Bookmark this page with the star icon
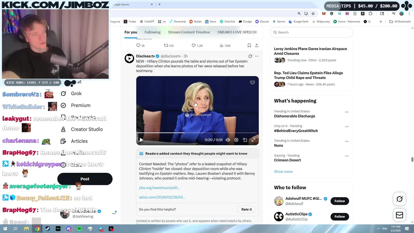 coord(313,14)
